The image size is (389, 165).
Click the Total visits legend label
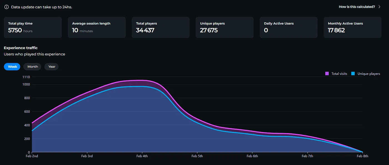pyautogui.click(x=339, y=74)
